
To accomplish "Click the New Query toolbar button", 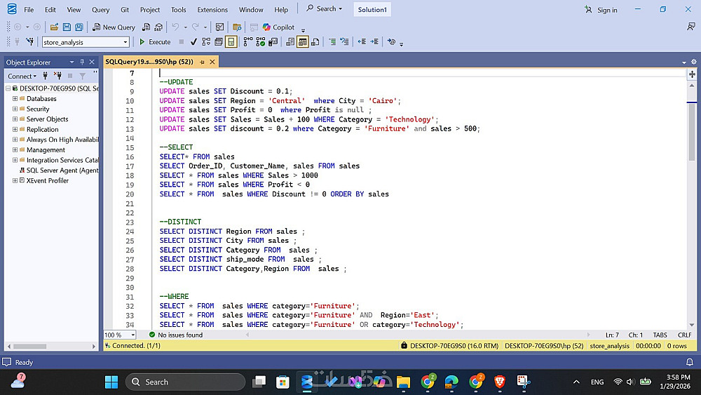I will point(114,27).
